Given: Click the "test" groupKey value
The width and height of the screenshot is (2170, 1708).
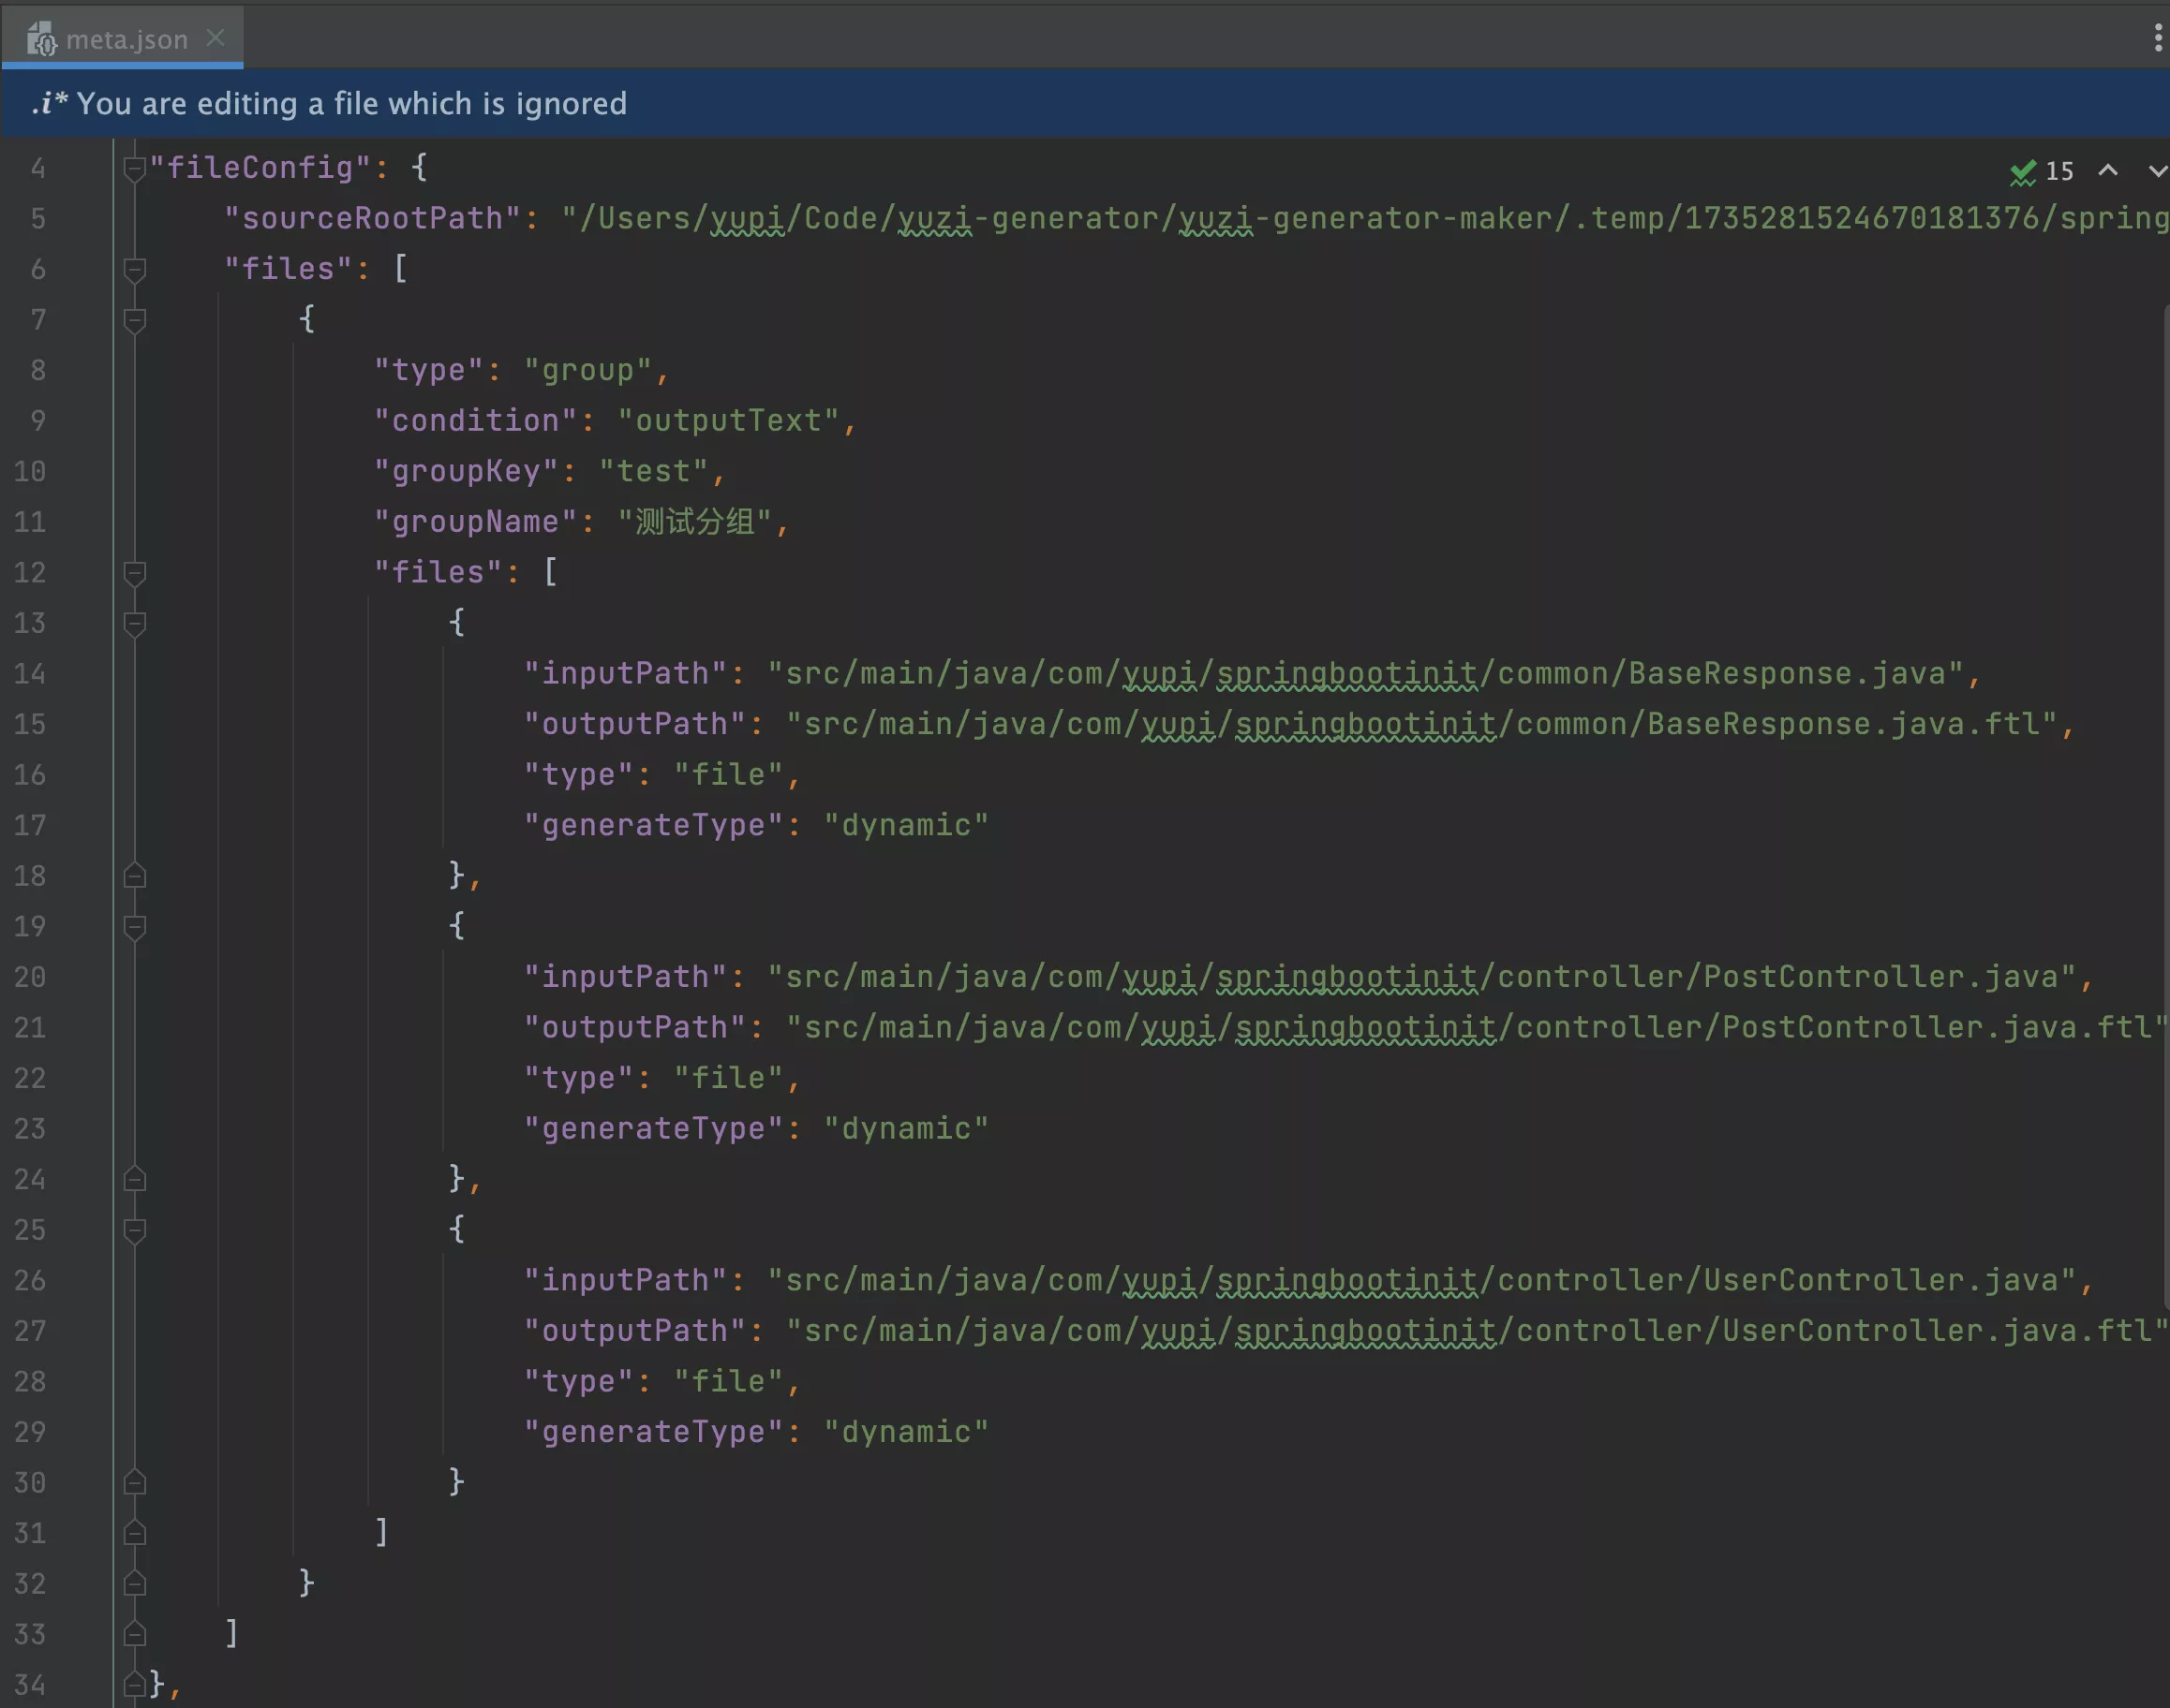Looking at the screenshot, I should 653,472.
